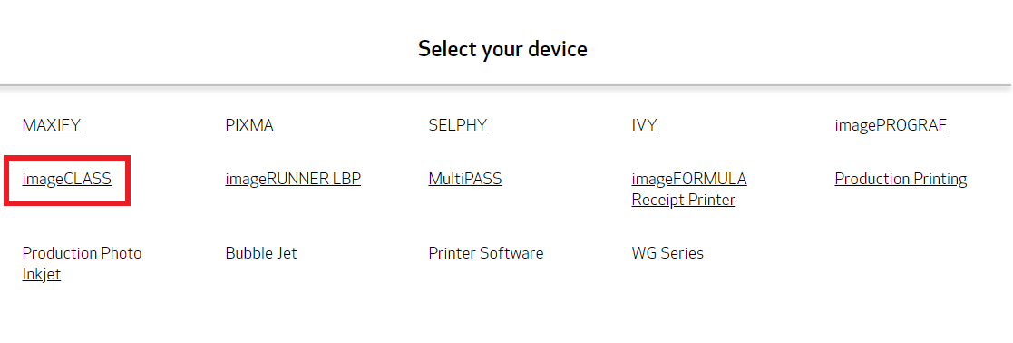The image size is (1013, 343).
Task: Open imageRUNNER LBP devices
Action: click(x=293, y=179)
